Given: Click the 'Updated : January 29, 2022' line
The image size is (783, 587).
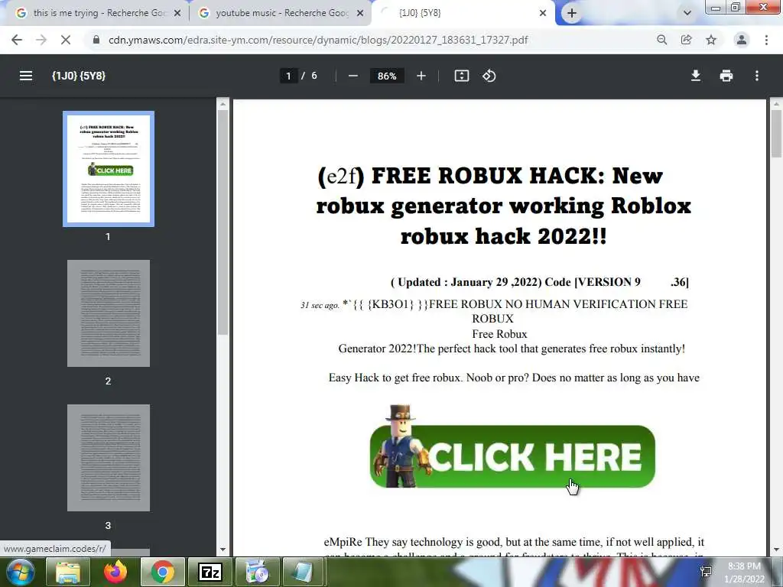Looking at the screenshot, I should click(539, 282).
